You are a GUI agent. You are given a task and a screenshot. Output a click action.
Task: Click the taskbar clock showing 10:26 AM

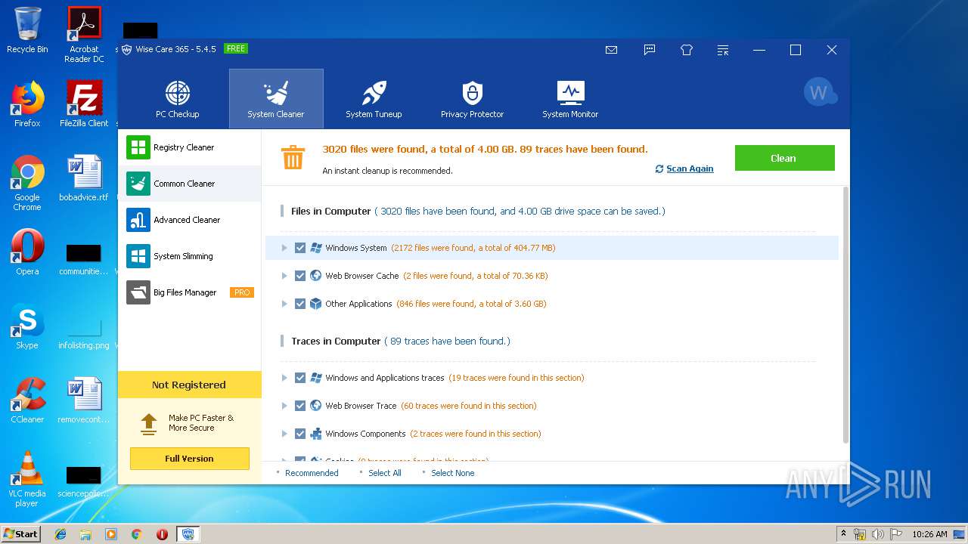tap(929, 533)
